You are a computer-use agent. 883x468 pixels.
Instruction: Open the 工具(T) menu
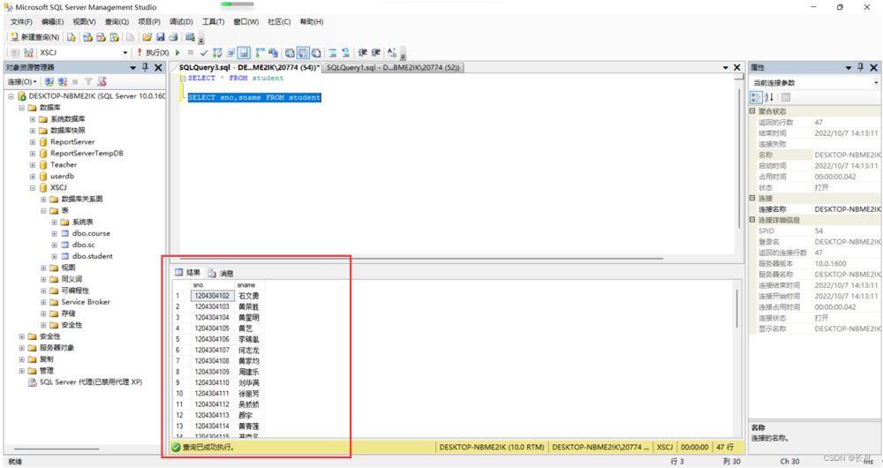[213, 21]
